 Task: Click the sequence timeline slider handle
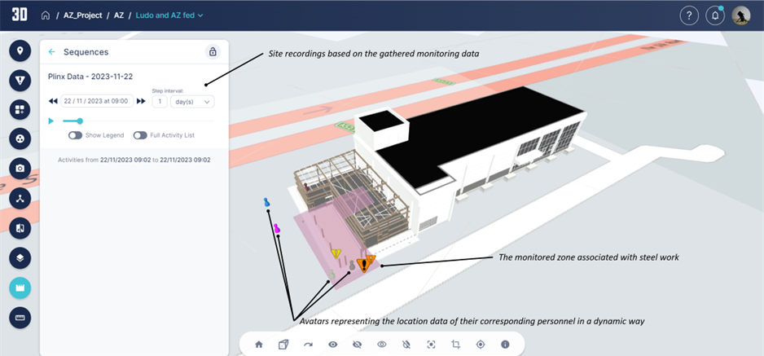point(80,121)
